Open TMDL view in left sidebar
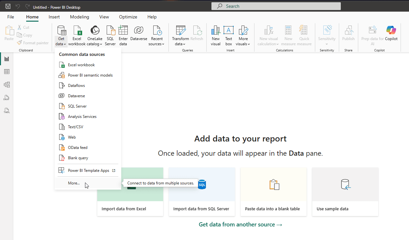 pyautogui.click(x=6, y=110)
